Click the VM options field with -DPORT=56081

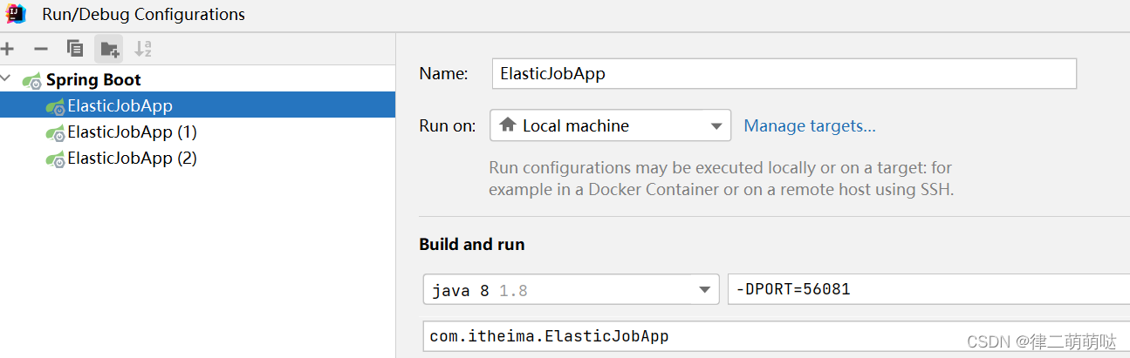pyautogui.click(x=928, y=290)
